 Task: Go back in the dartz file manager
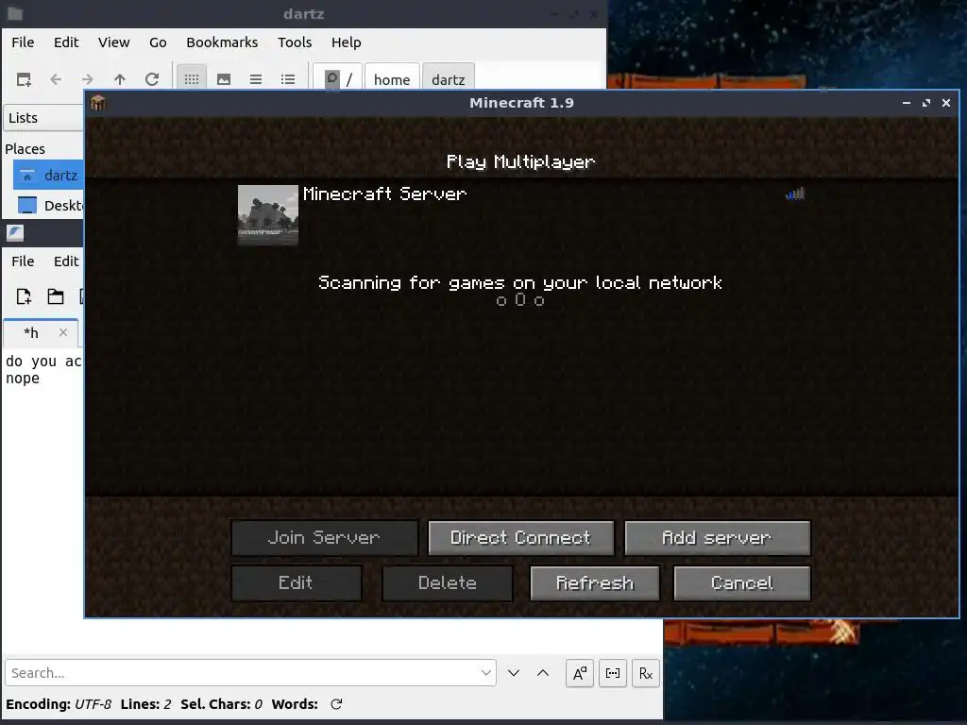[56, 79]
